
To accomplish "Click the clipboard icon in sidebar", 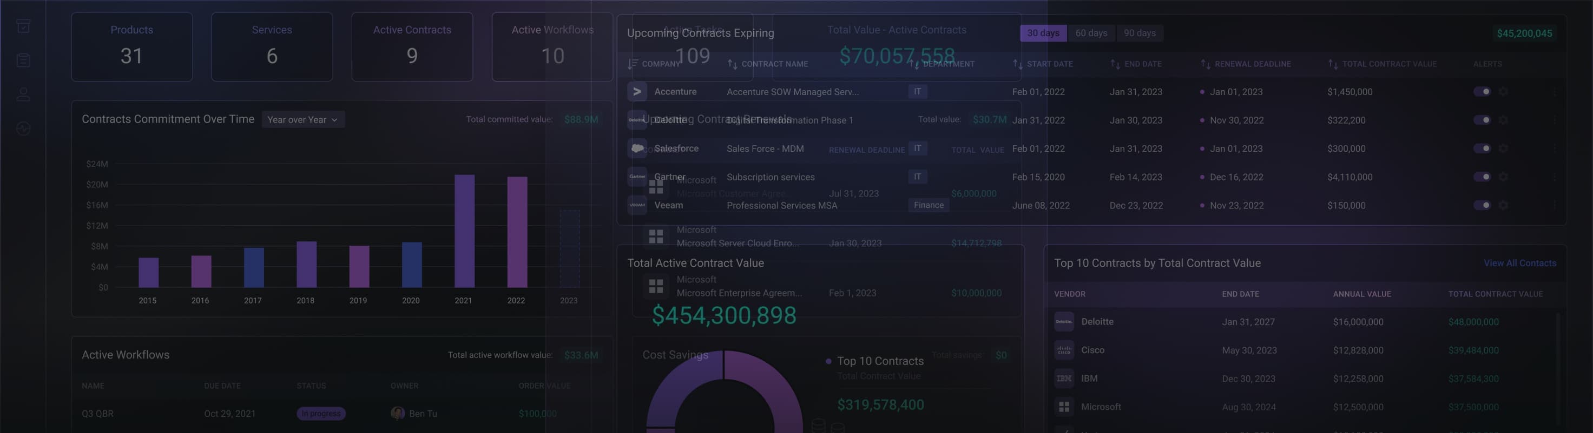I will click(x=23, y=60).
